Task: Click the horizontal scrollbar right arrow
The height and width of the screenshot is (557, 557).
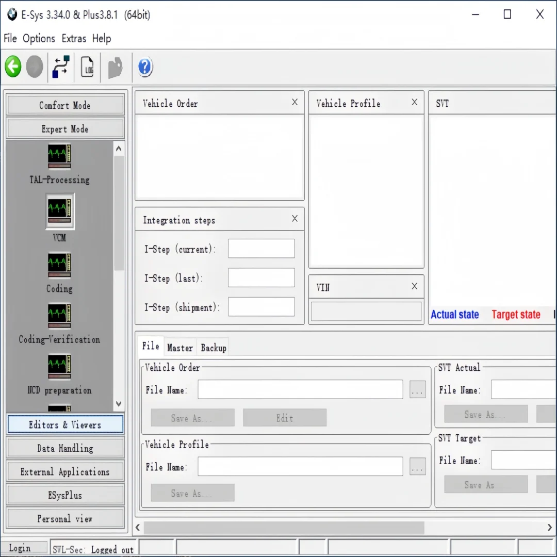Action: click(549, 528)
